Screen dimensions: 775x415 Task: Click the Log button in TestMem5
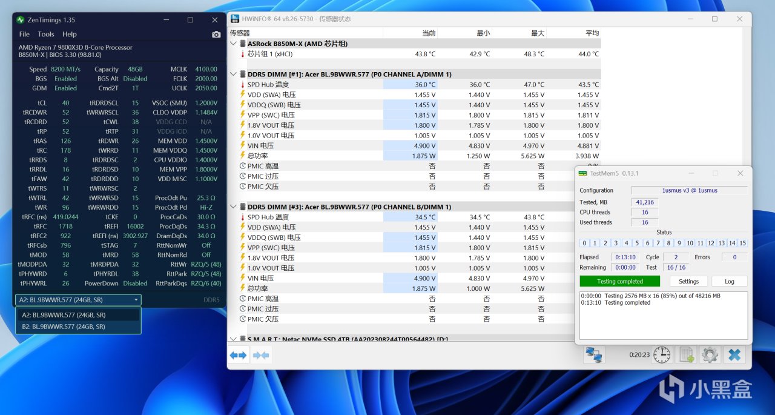(x=730, y=281)
